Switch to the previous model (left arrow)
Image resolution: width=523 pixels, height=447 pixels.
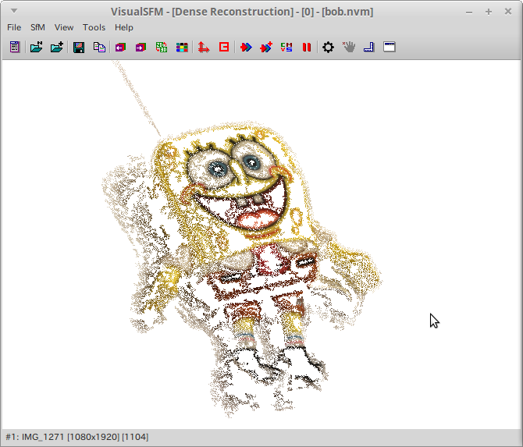pyautogui.click(x=120, y=47)
